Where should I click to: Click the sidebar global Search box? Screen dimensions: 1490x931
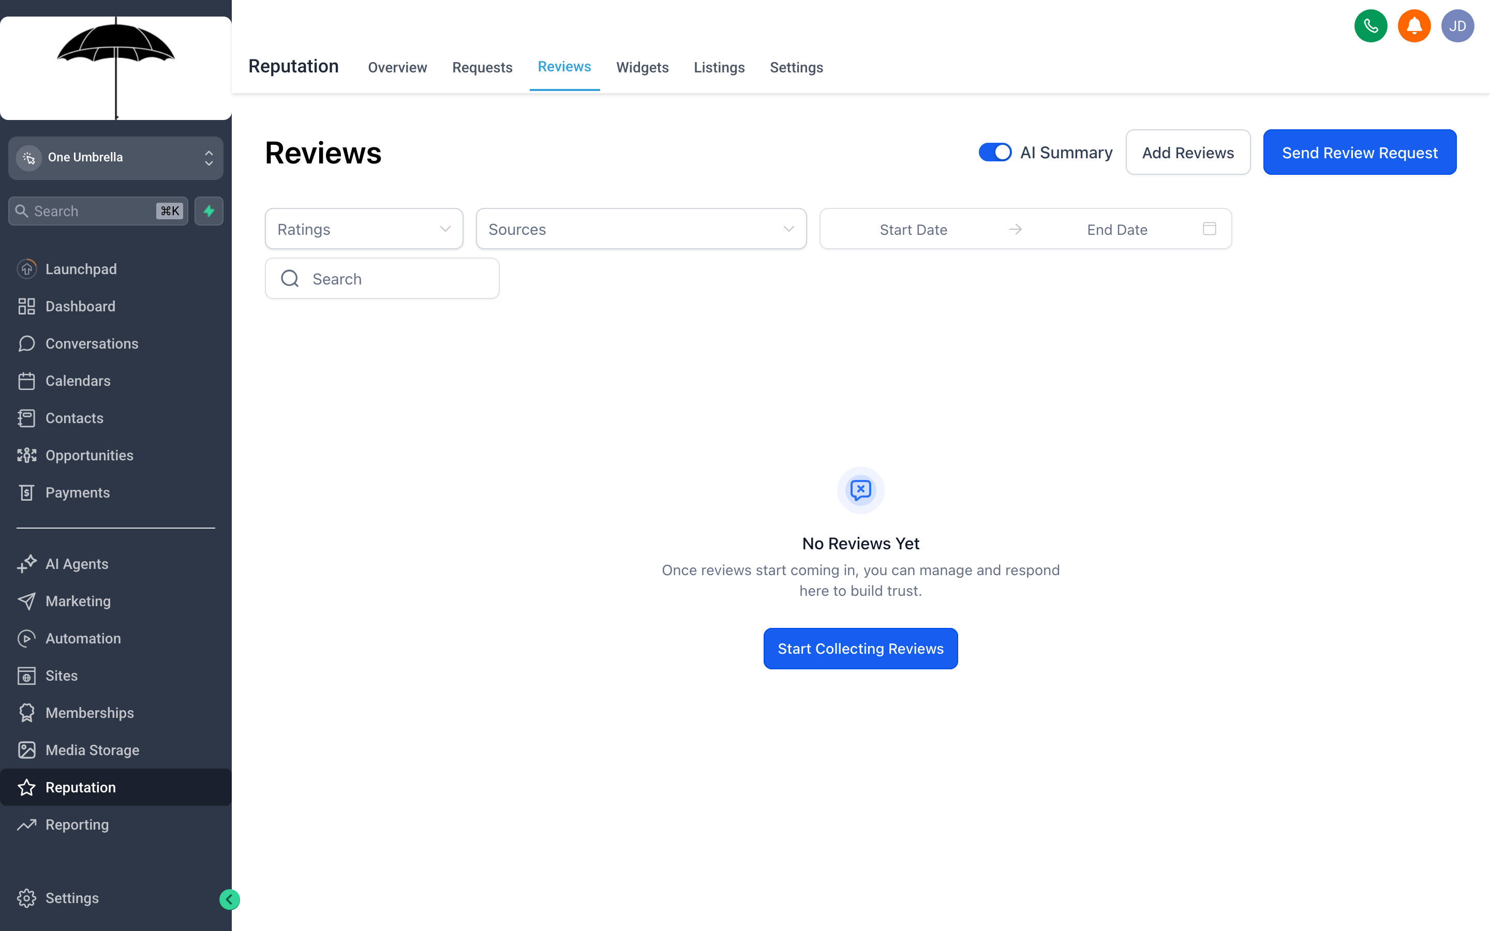click(x=98, y=211)
